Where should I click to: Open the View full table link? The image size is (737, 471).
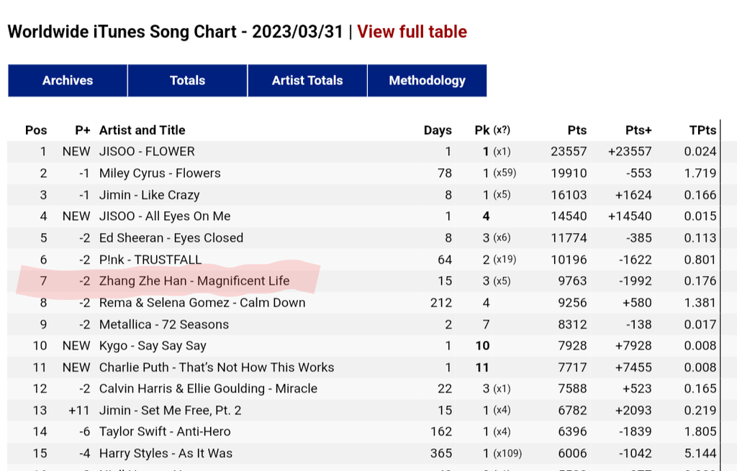point(412,32)
